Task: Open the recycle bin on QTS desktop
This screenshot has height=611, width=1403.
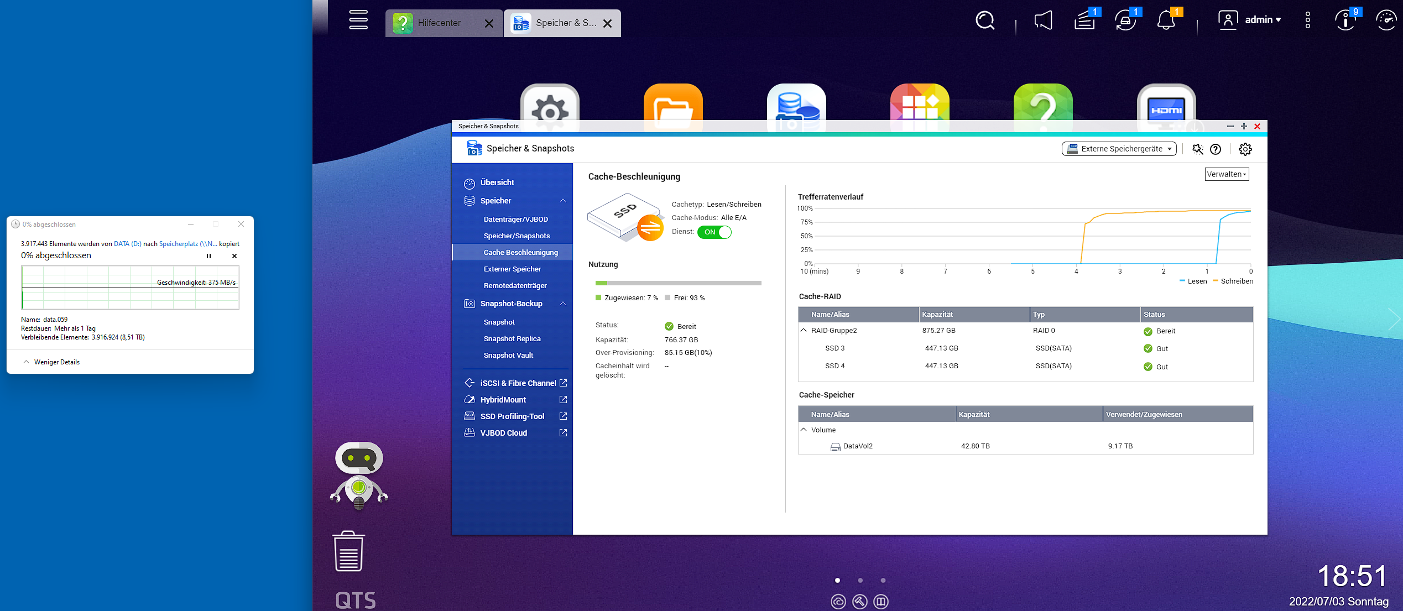Action: click(348, 552)
